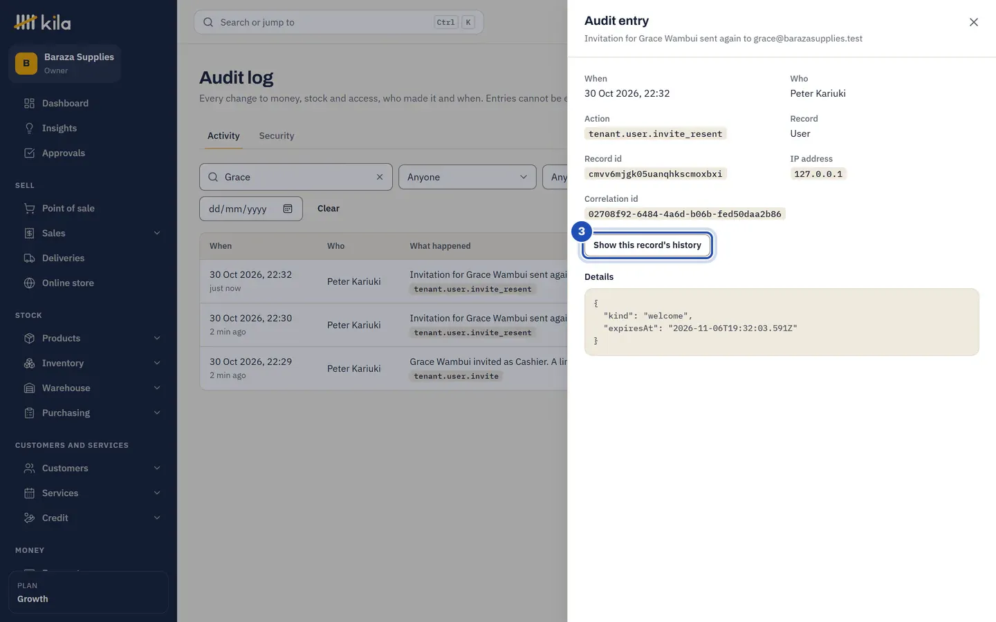Expand the Purchasing submenu chevron
996x622 pixels.
click(x=157, y=413)
